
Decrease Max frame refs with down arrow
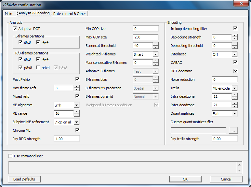pyautogui.click(x=77, y=90)
